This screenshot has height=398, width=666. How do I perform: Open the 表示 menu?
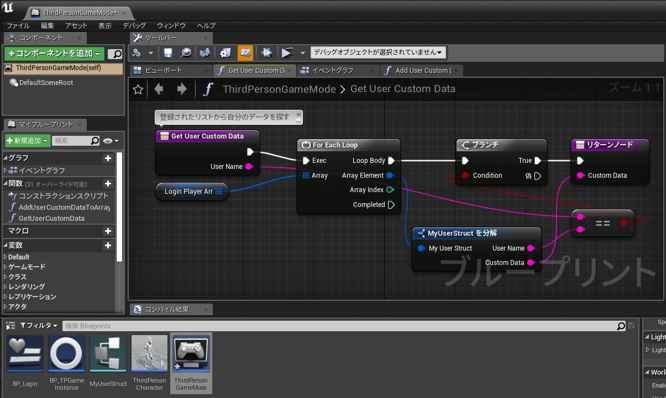[105, 25]
